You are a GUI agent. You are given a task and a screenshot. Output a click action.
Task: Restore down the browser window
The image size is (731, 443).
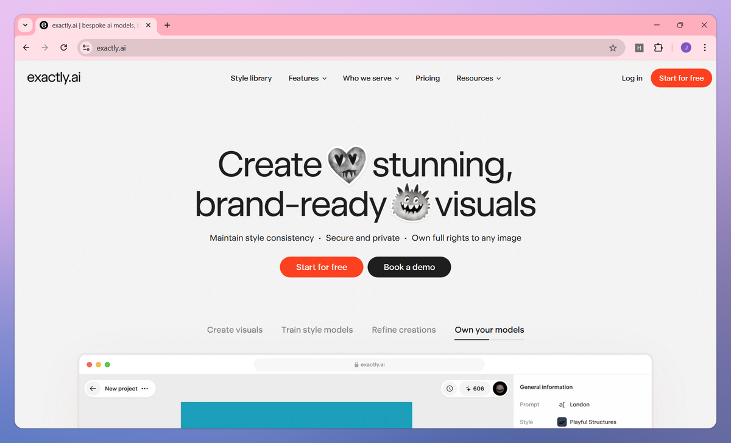tap(680, 25)
